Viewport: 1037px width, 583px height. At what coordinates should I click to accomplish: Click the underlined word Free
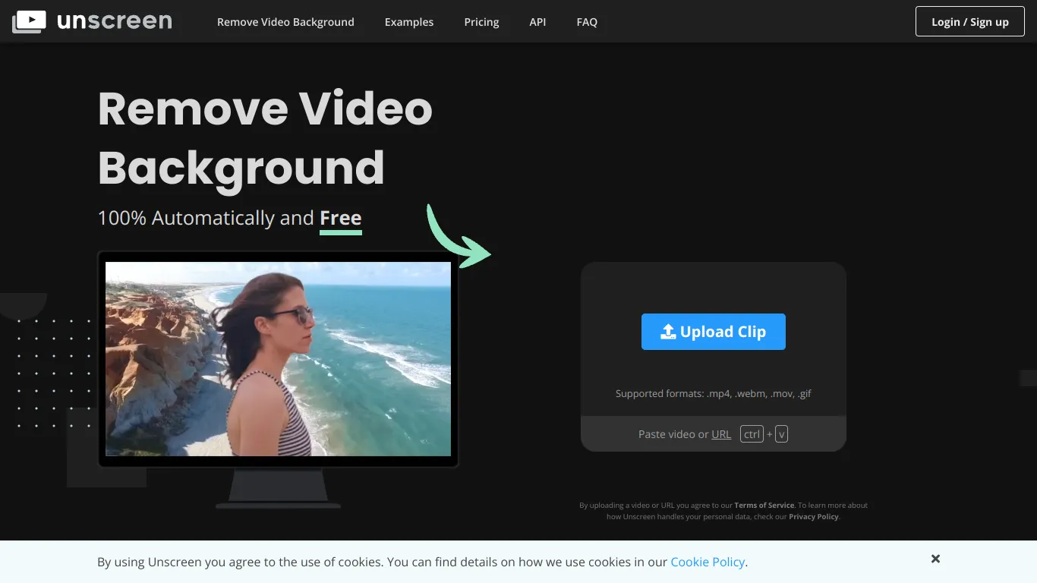pyautogui.click(x=341, y=219)
